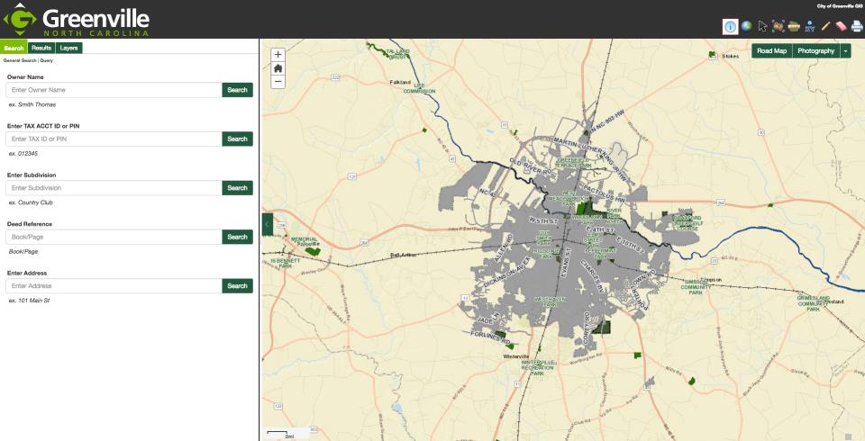Screen dimensions: 865x441
Task: Select the Identify info tool
Action: (x=730, y=27)
